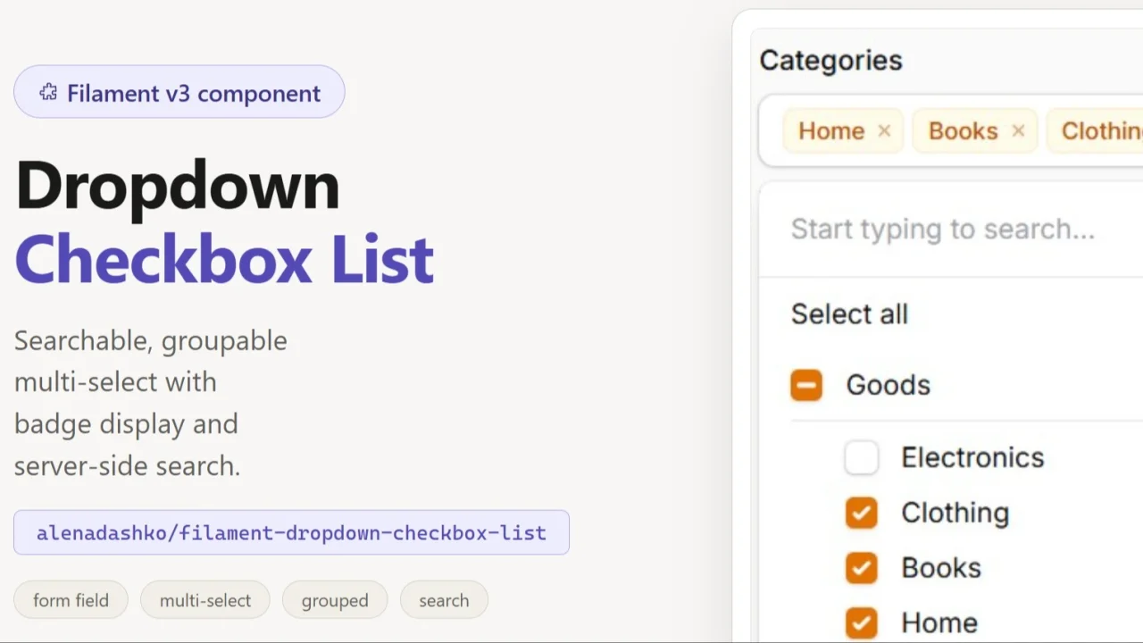Open the Categories badge selection box
The image size is (1143, 643).
pyautogui.click(x=950, y=131)
